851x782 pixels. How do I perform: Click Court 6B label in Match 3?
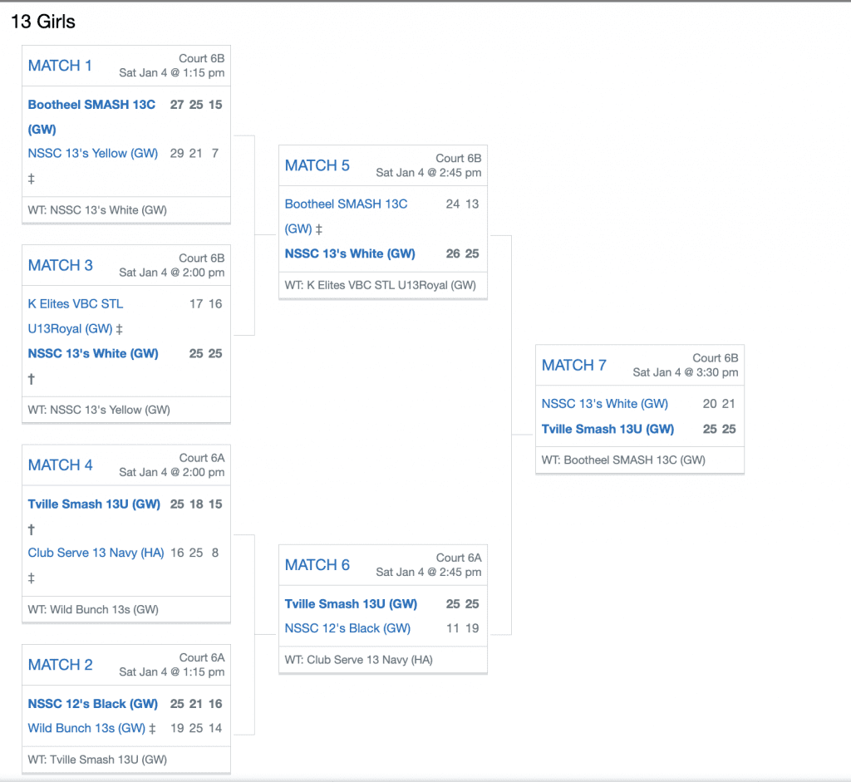202,258
